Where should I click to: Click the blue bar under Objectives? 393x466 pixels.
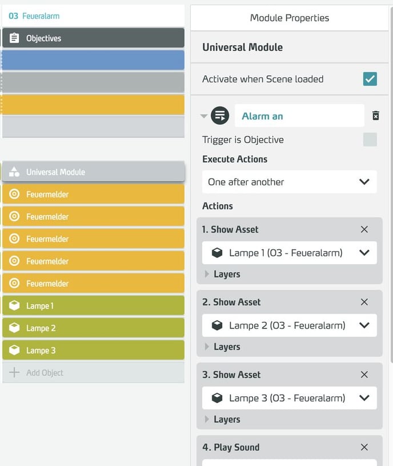point(93,60)
